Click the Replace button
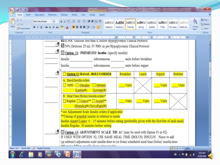 pos(205,24)
